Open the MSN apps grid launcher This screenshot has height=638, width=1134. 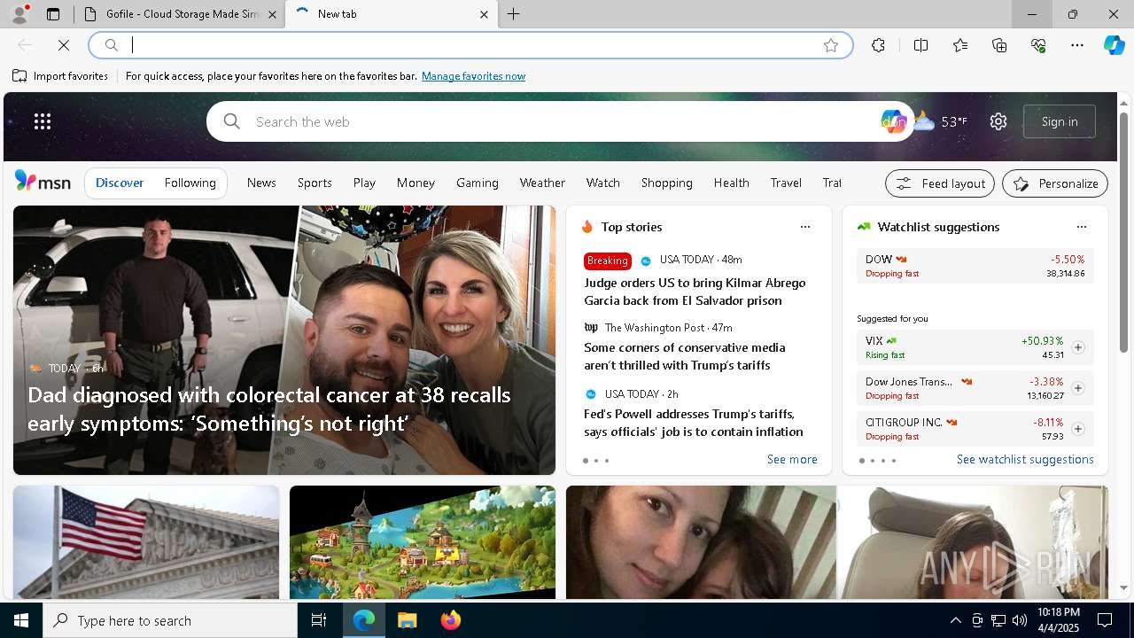pos(43,121)
